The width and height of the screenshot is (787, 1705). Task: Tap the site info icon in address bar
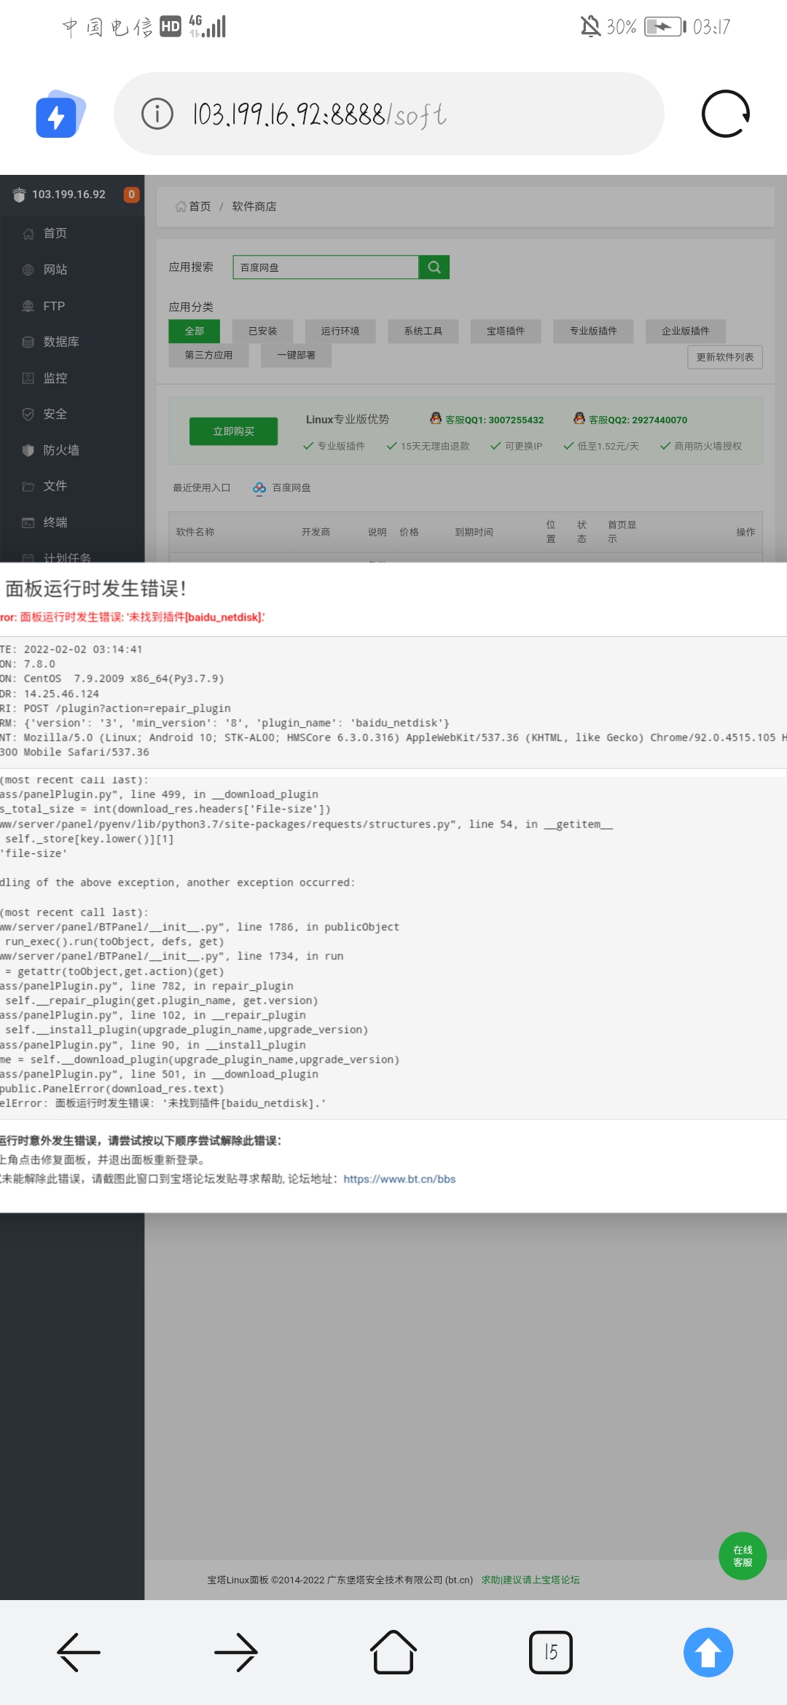point(157,114)
